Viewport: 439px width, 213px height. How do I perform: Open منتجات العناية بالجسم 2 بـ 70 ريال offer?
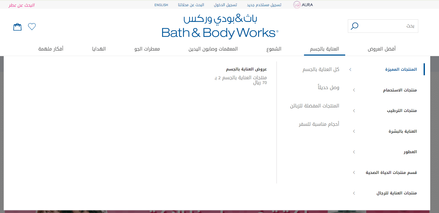coord(241,80)
